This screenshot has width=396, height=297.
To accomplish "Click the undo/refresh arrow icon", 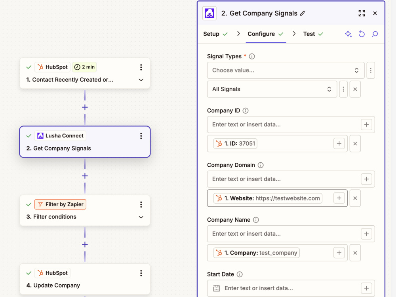I will pyautogui.click(x=362, y=34).
